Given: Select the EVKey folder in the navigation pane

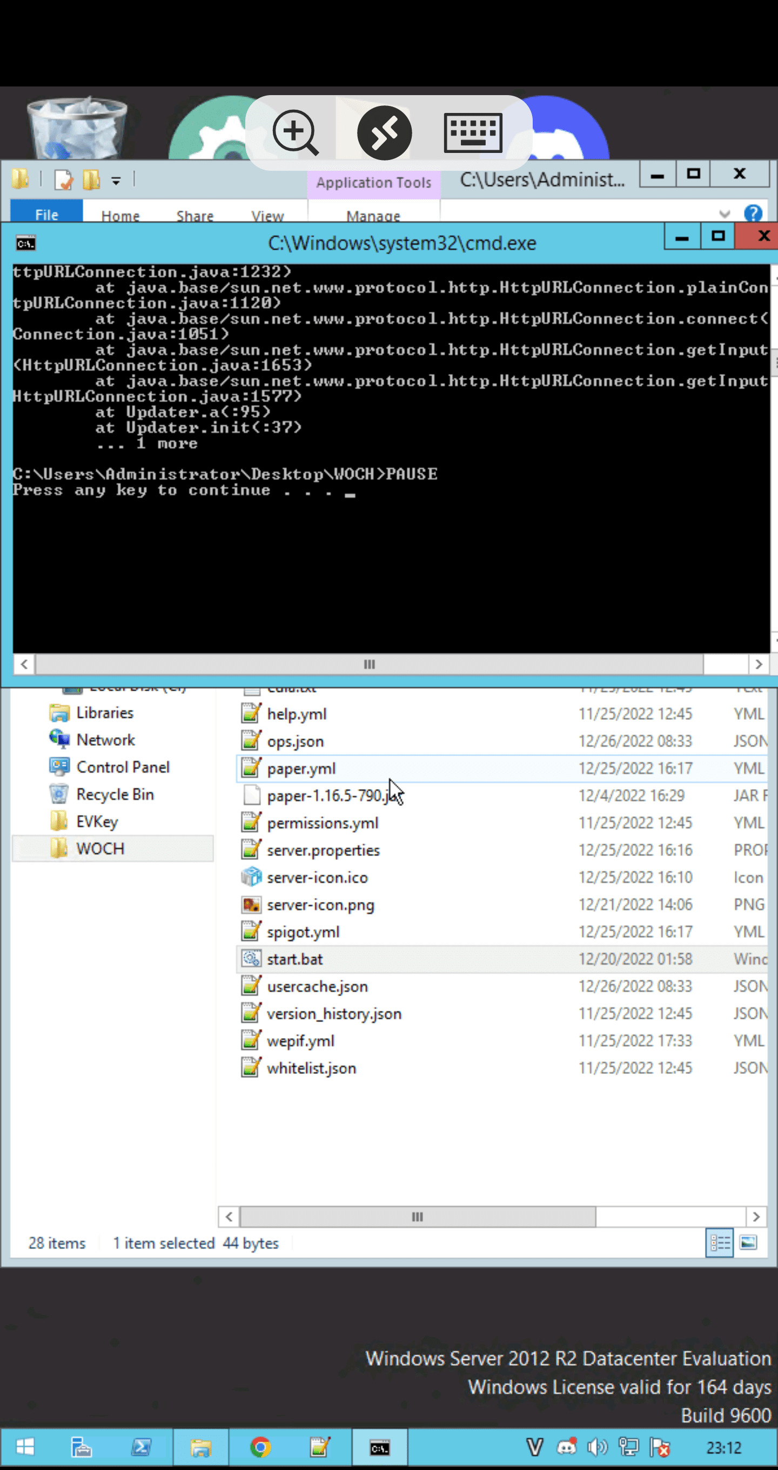Looking at the screenshot, I should 97,821.
